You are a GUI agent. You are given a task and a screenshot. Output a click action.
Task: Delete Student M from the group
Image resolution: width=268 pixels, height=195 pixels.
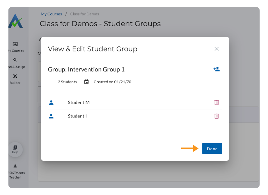tap(217, 102)
